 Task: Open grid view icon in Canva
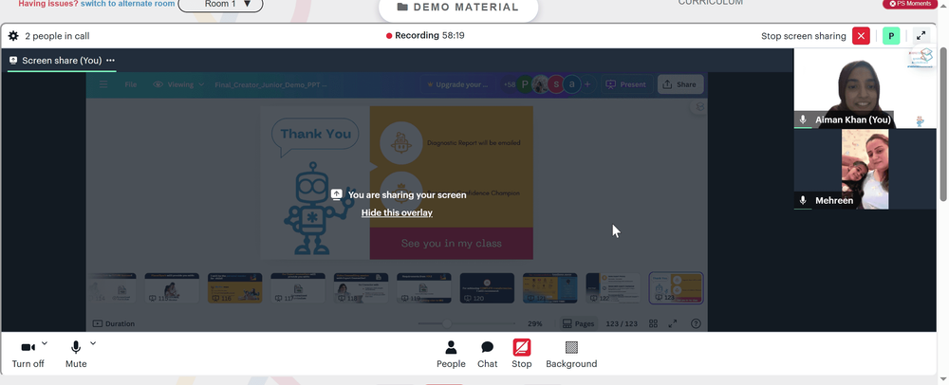point(653,323)
